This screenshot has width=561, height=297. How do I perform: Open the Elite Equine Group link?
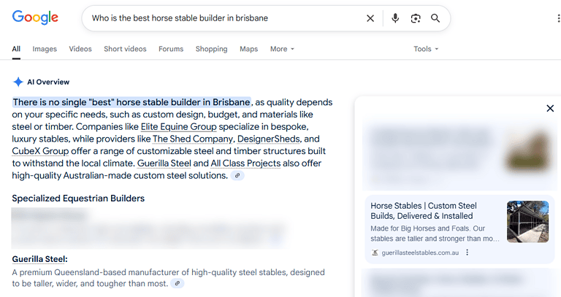tap(174, 126)
